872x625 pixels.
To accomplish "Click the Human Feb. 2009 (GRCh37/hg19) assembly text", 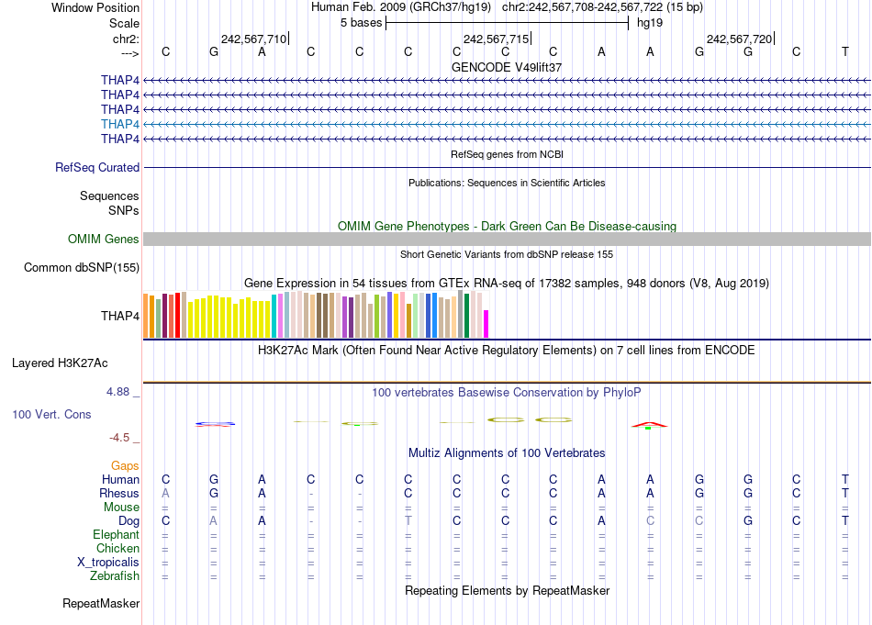I will pyautogui.click(x=401, y=7).
